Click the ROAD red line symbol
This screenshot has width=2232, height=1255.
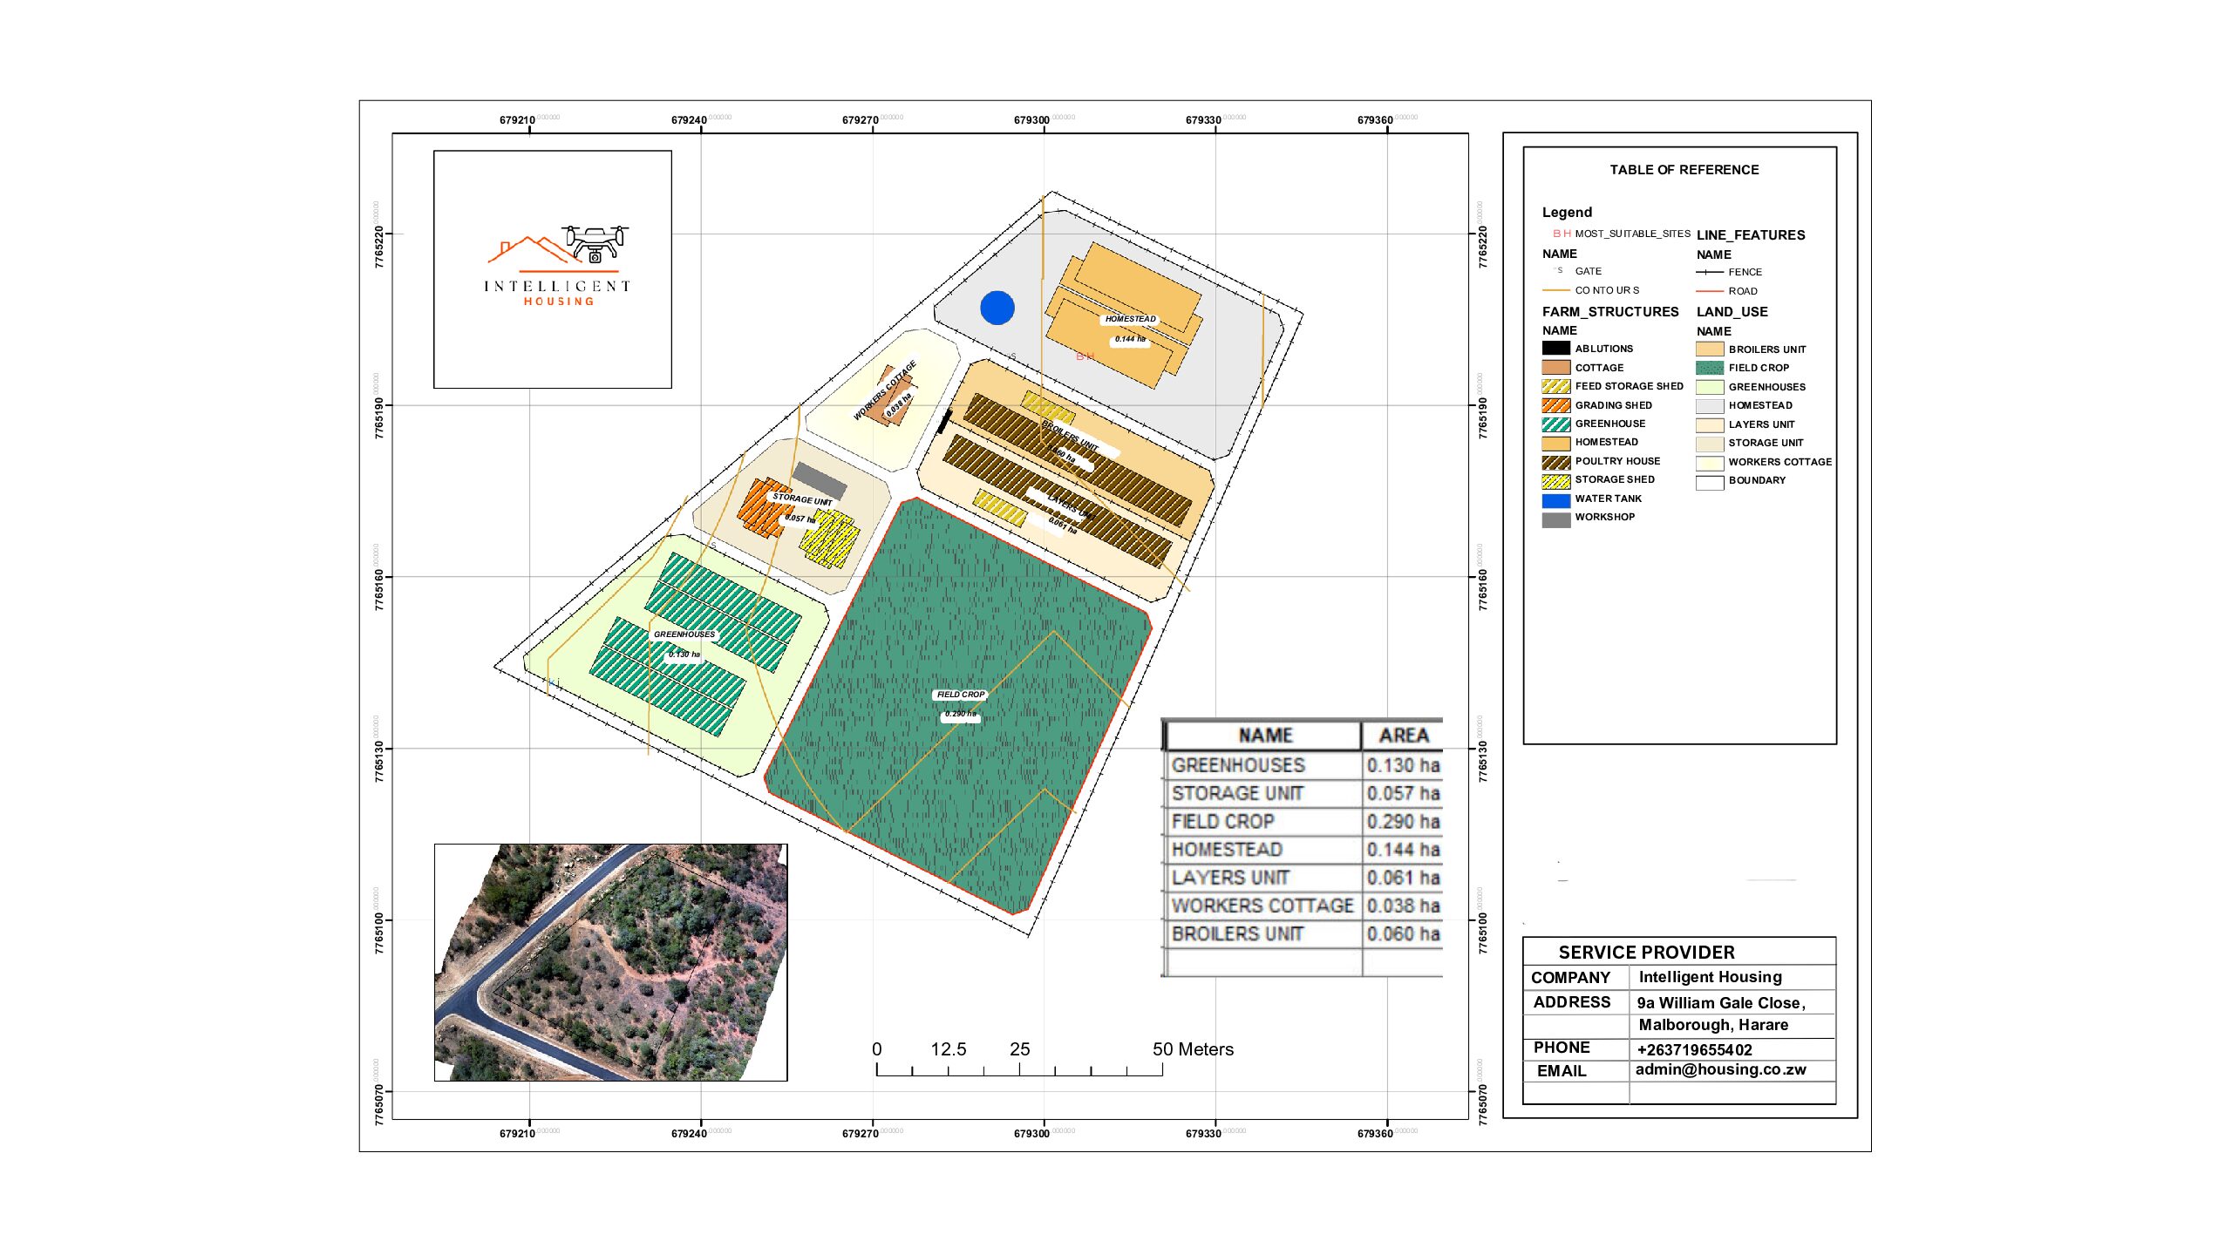[1710, 291]
